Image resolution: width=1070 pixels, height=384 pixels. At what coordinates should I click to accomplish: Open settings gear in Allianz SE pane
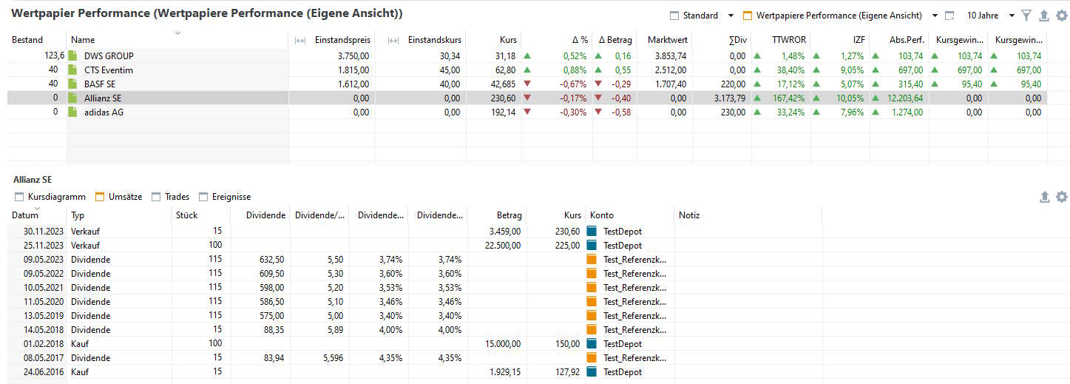pyautogui.click(x=1062, y=197)
